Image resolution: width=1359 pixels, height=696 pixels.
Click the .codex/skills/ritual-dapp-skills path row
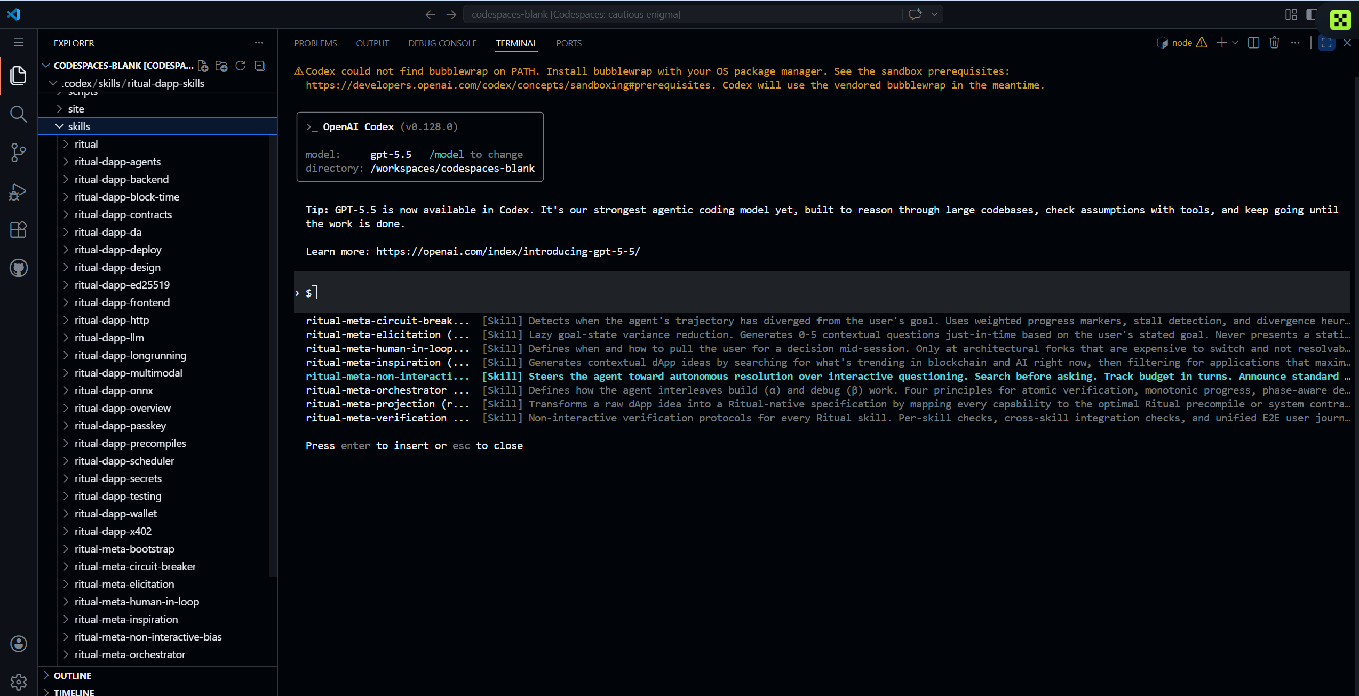pos(157,83)
